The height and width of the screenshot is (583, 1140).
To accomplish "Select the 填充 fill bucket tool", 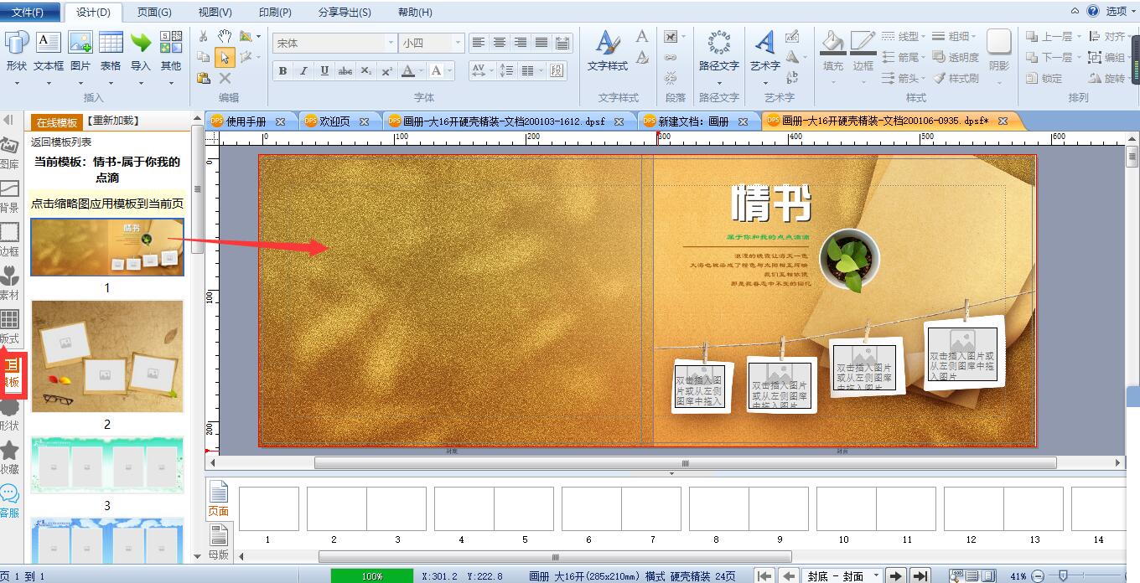I will pos(832,52).
